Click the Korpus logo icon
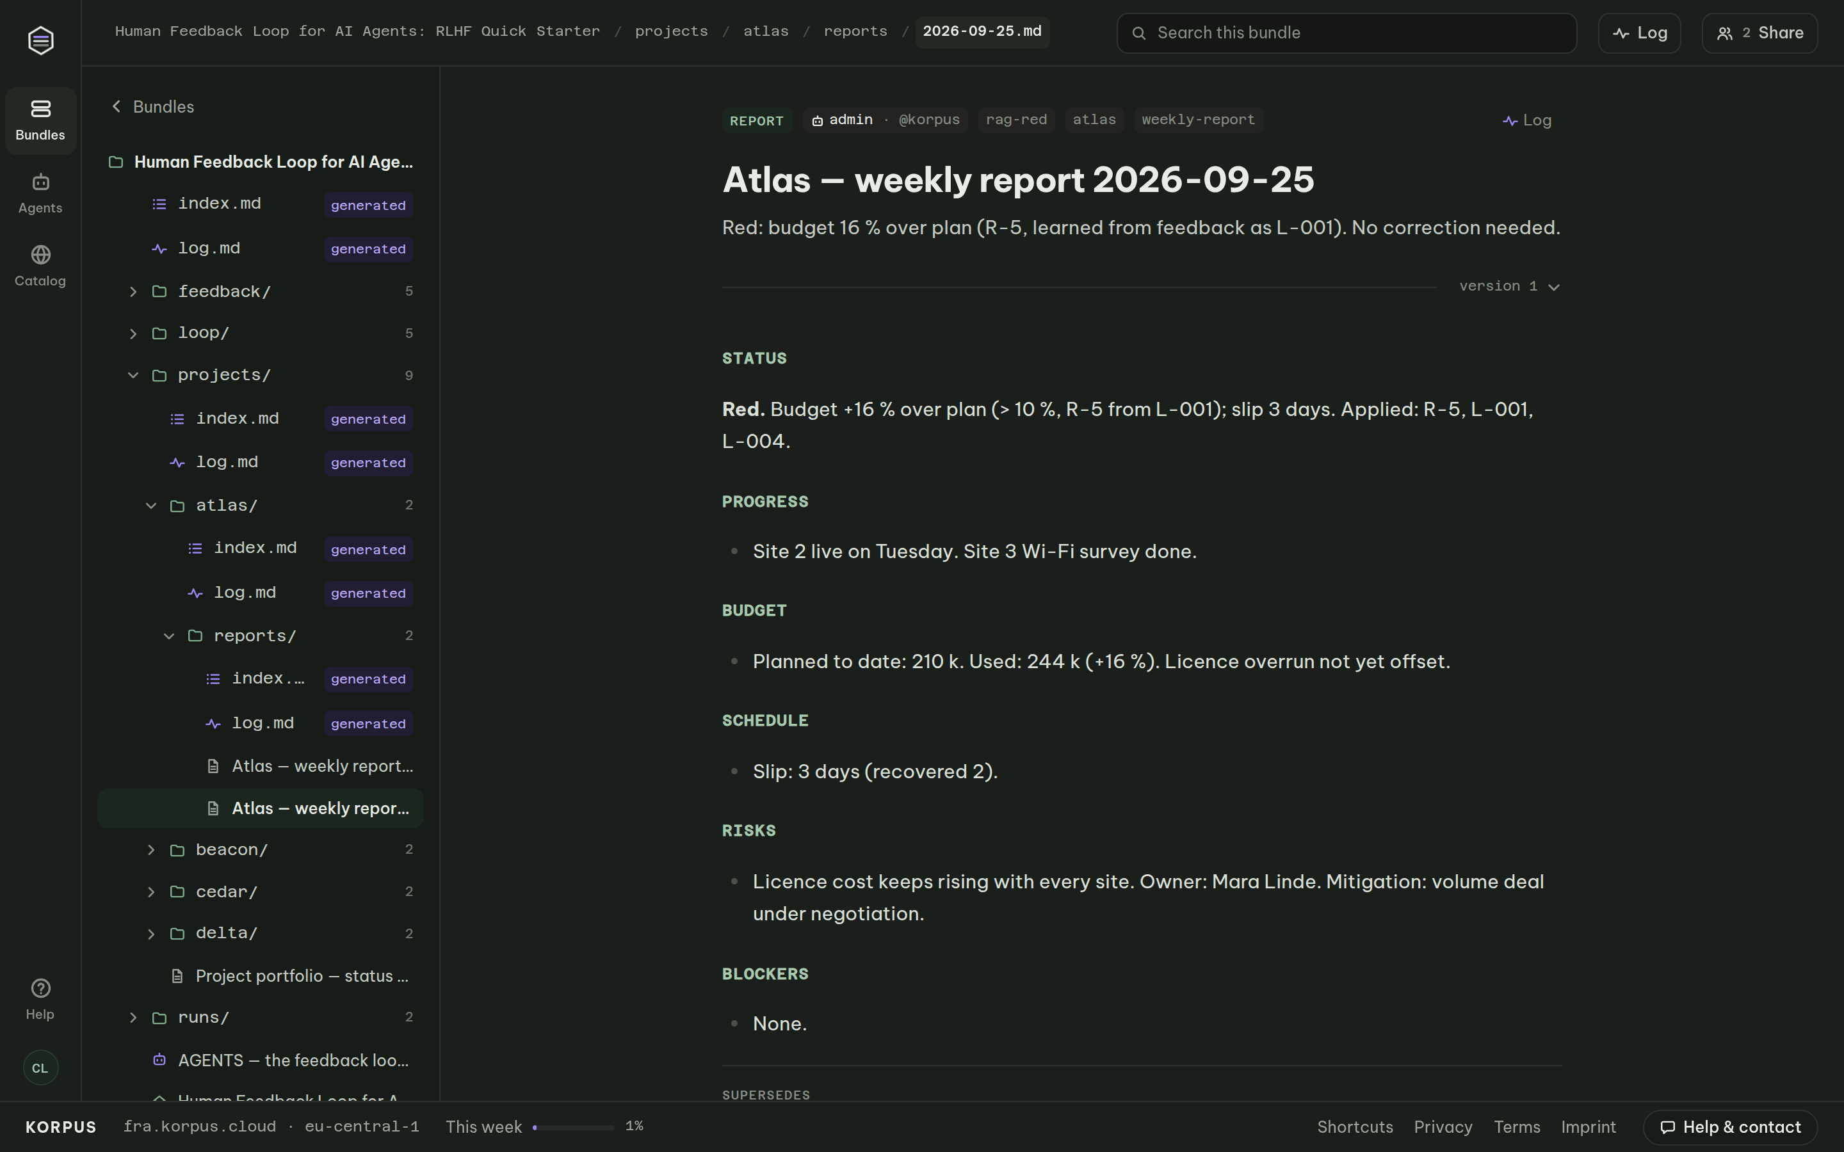The height and width of the screenshot is (1152, 1844). click(x=40, y=40)
